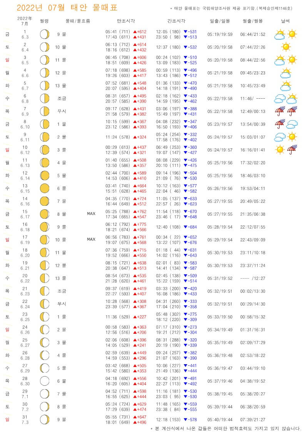
Task: Click the moon phase icon for July 20
Action: tap(44, 278)
